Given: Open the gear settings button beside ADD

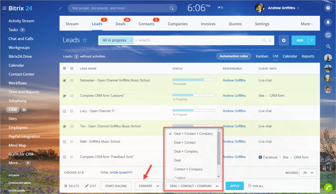Looking at the screenshot, I should click(284, 40).
